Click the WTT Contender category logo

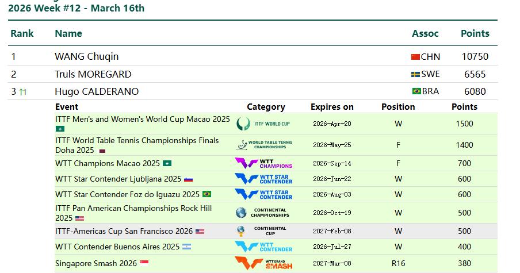click(x=264, y=247)
